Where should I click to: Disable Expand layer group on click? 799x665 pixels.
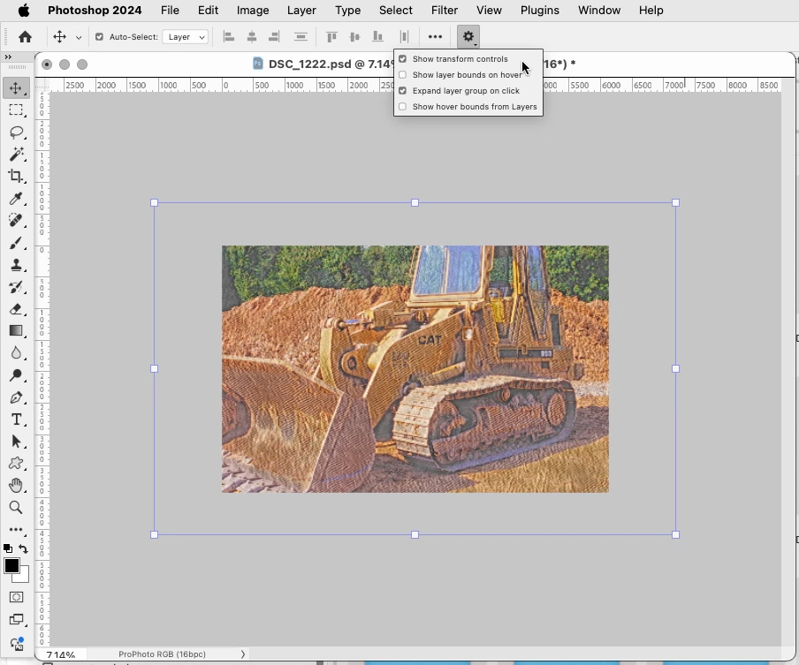(402, 91)
